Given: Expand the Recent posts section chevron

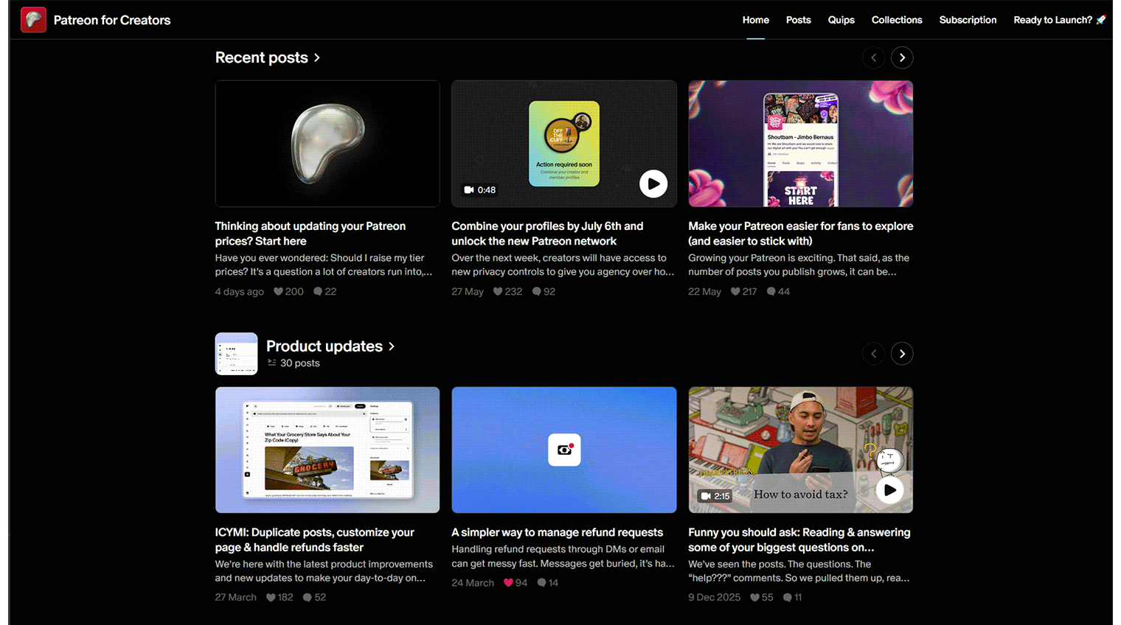Looking at the screenshot, I should [x=317, y=57].
